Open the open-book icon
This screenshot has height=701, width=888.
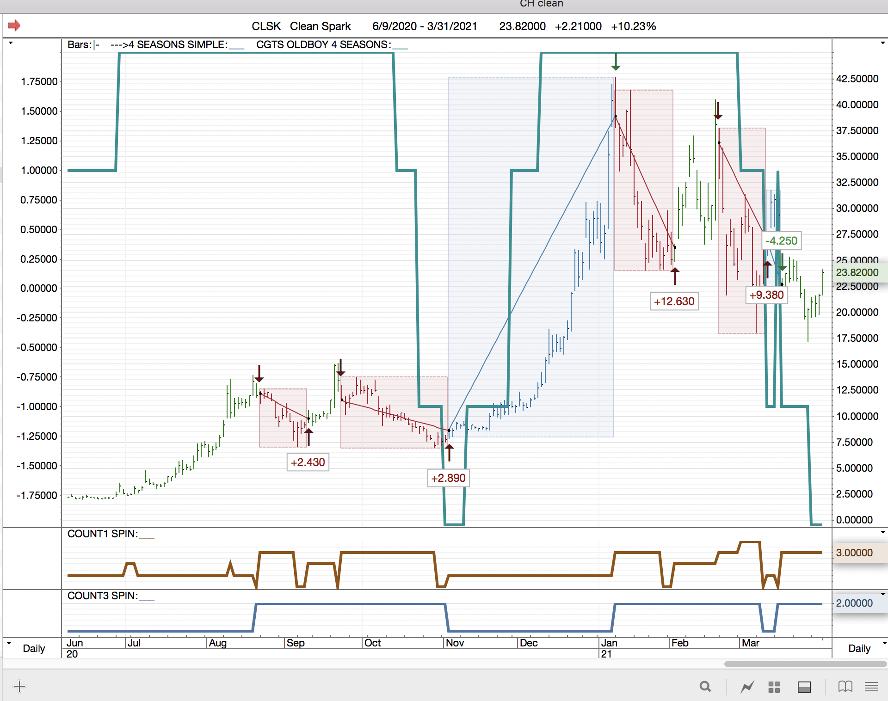(x=845, y=687)
